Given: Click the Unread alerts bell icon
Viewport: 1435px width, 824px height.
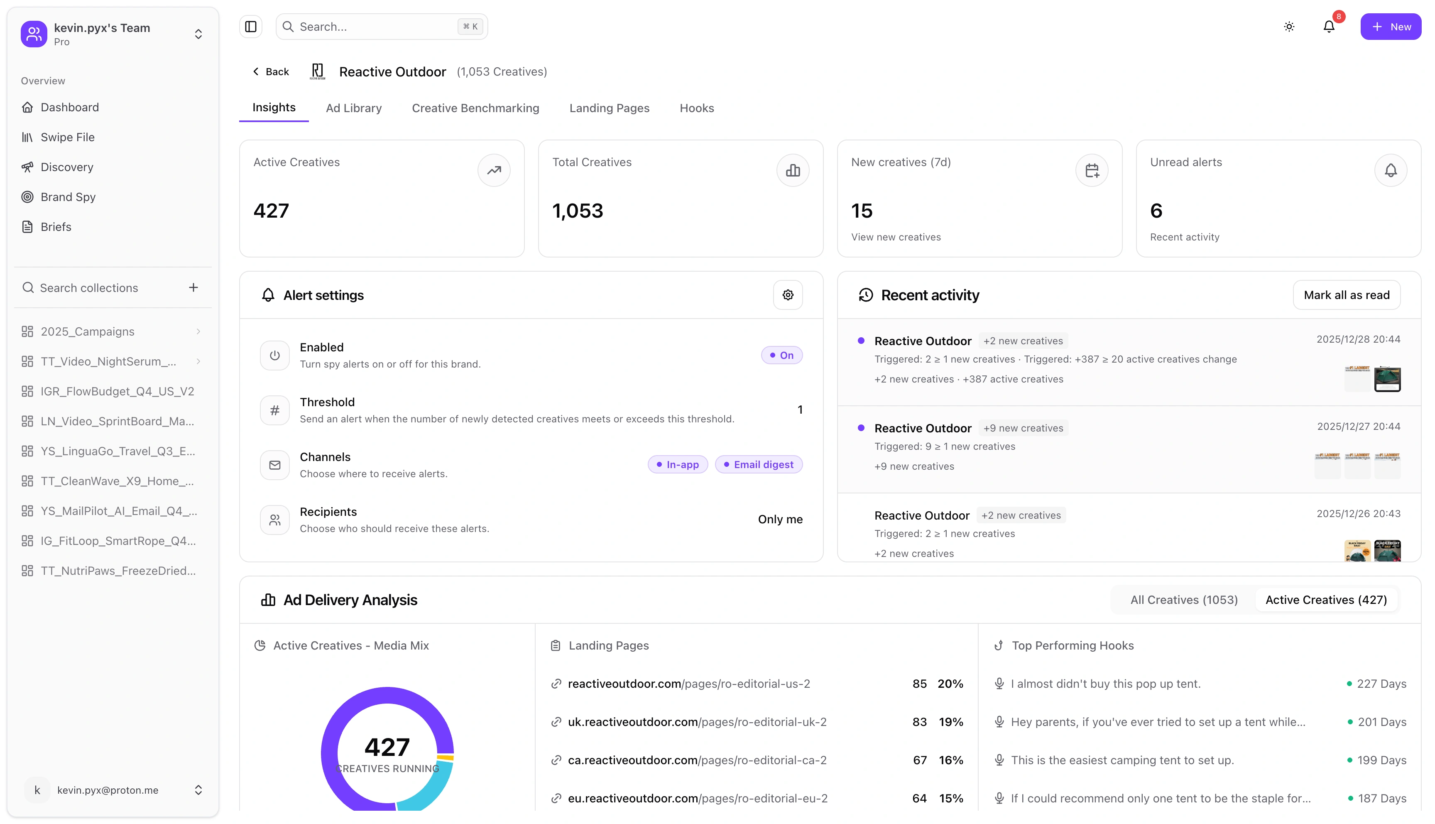Looking at the screenshot, I should click(1390, 170).
